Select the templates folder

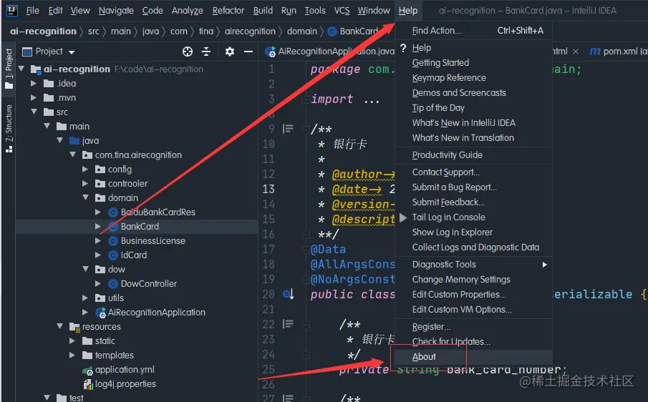115,356
